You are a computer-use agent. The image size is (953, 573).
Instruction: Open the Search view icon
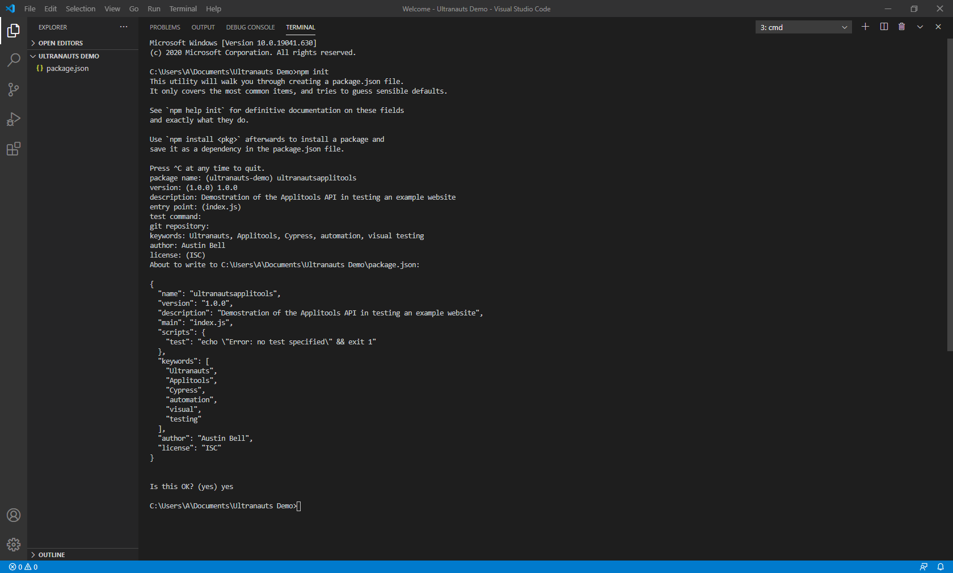(14, 60)
